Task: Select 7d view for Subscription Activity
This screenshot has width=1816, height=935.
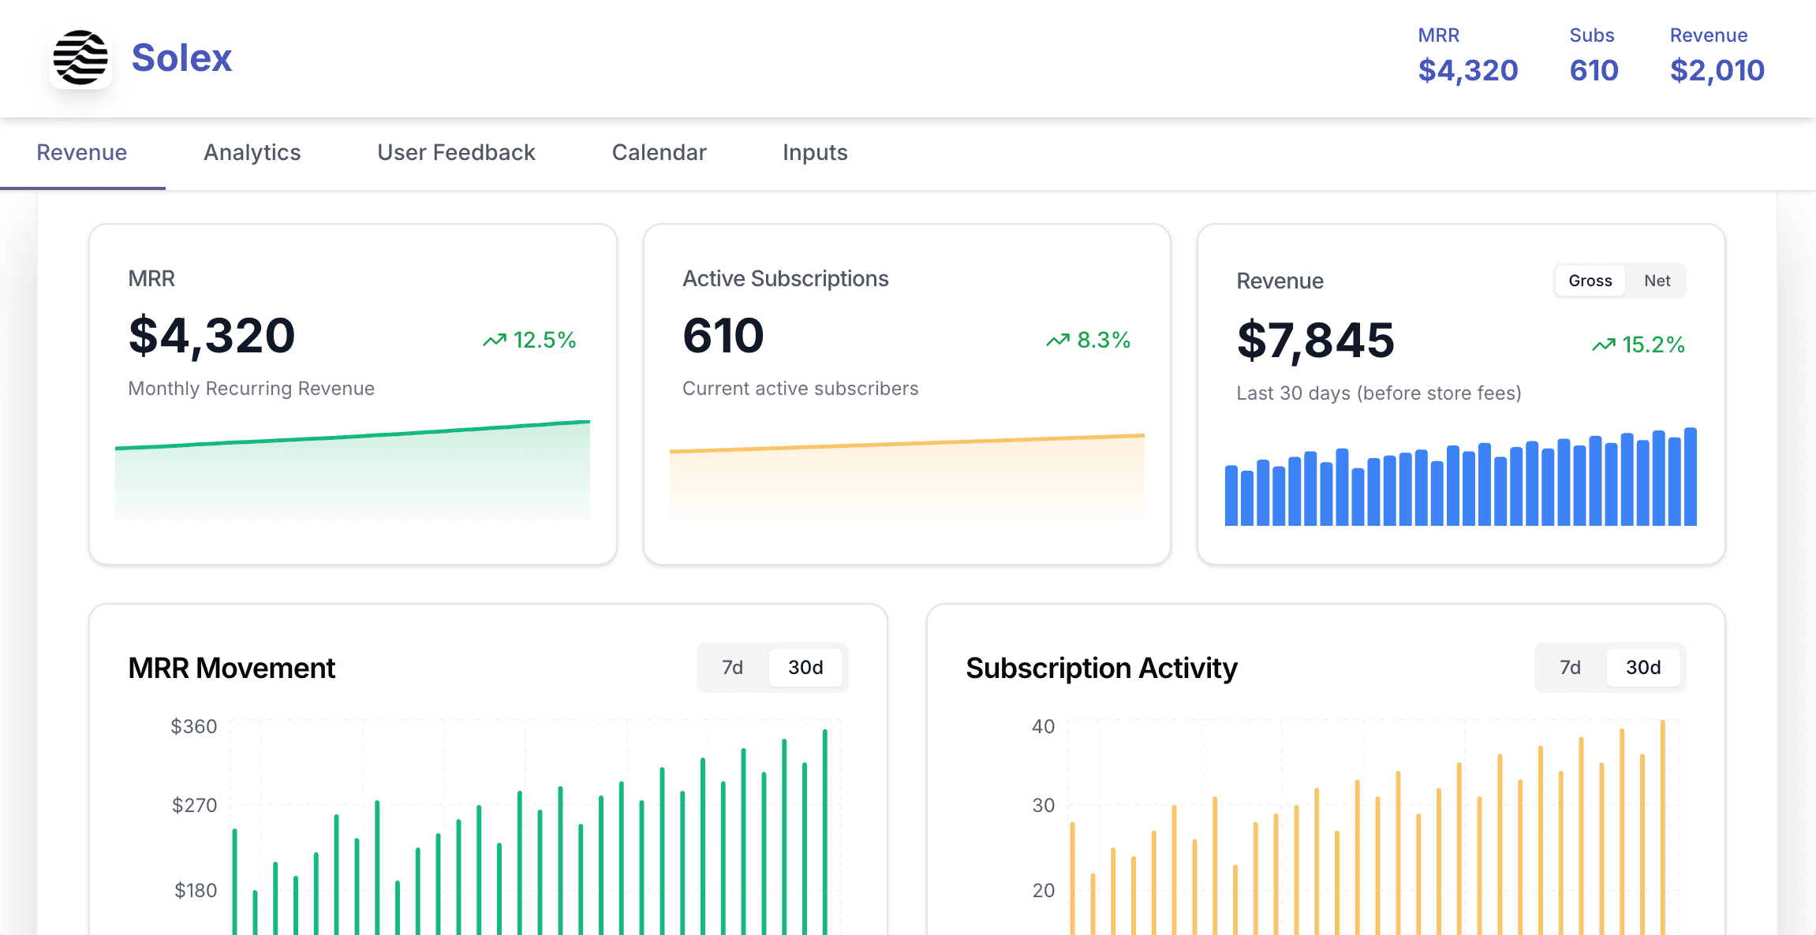Action: point(1569,667)
